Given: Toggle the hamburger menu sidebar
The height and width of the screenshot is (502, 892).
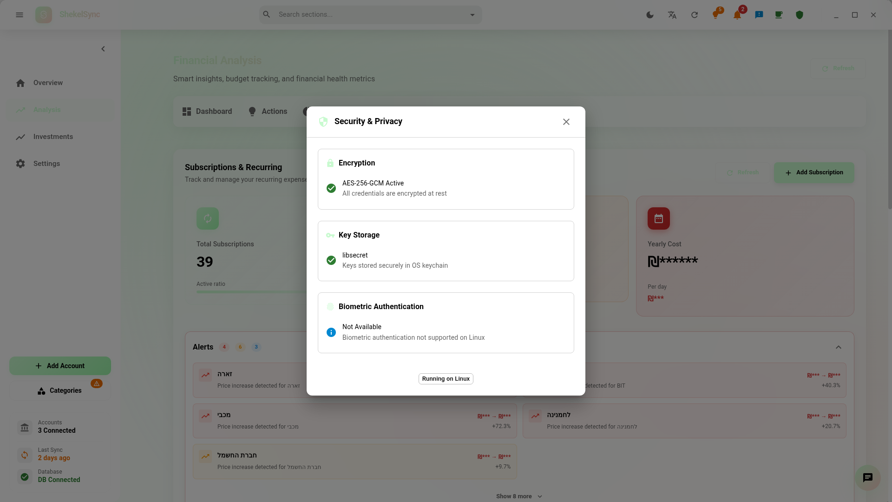Looking at the screenshot, I should coord(20,15).
